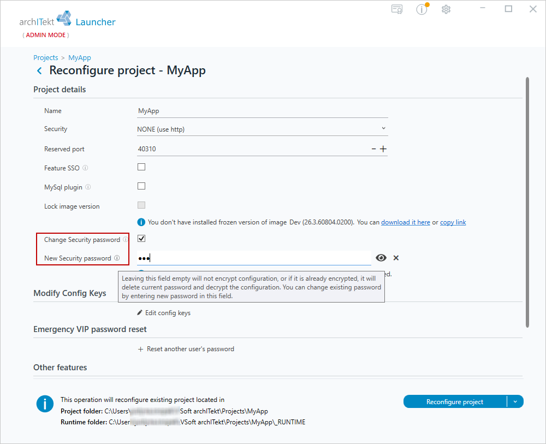
Task: Click the Reconfigure project button
Action: click(455, 401)
